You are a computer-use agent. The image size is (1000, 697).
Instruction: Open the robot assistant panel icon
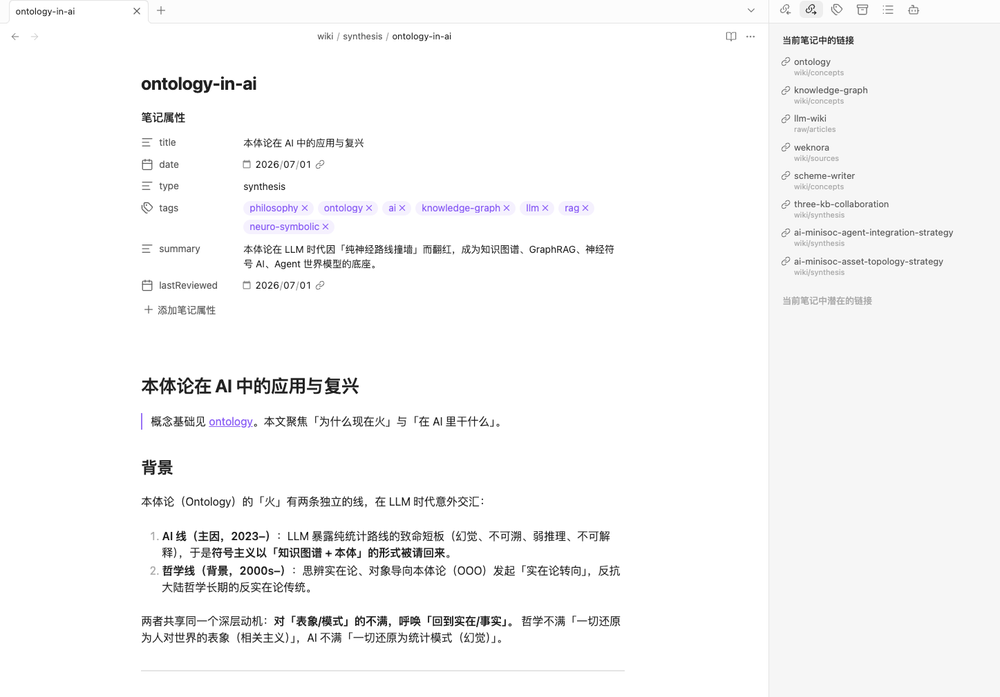click(x=914, y=10)
